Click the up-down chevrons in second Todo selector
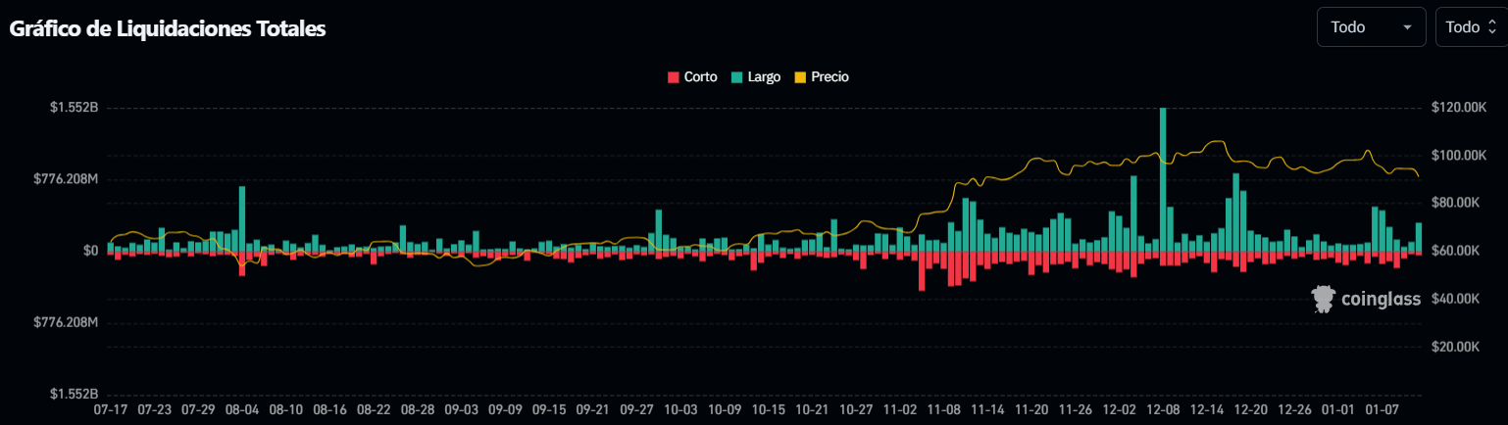 pyautogui.click(x=1492, y=27)
